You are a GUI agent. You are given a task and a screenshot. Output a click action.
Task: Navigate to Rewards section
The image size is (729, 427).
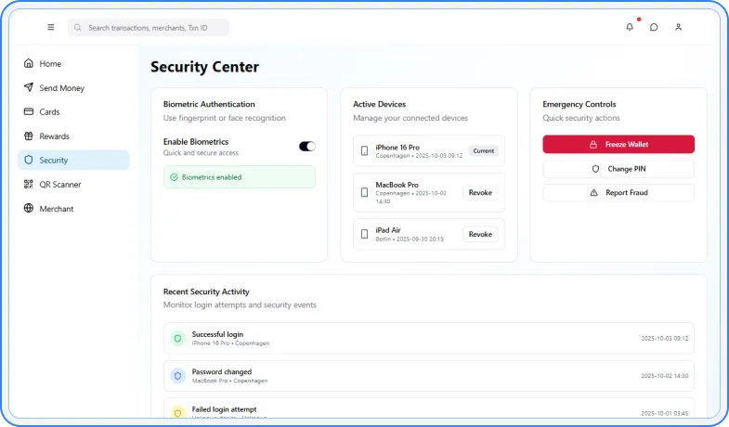tap(54, 136)
